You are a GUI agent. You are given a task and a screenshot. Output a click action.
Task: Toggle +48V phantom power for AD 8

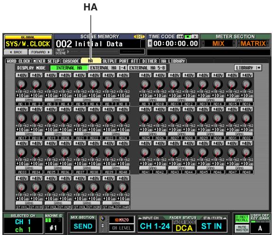[x=123, y=75]
